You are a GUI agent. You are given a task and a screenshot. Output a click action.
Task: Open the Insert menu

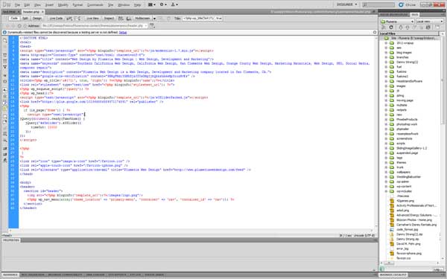pos(49,5)
